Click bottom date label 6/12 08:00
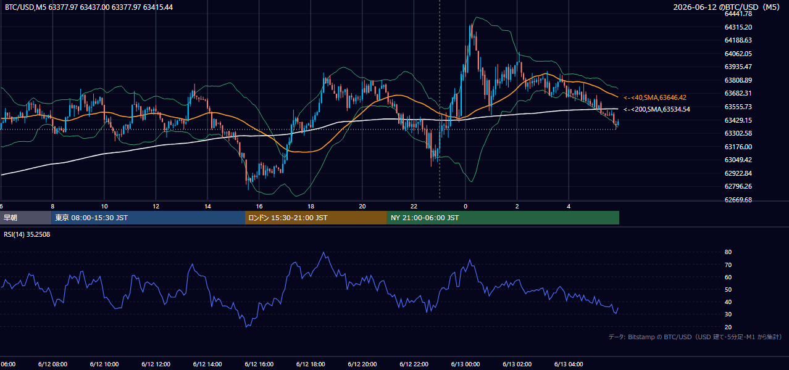The width and height of the screenshot is (789, 370). point(52,364)
